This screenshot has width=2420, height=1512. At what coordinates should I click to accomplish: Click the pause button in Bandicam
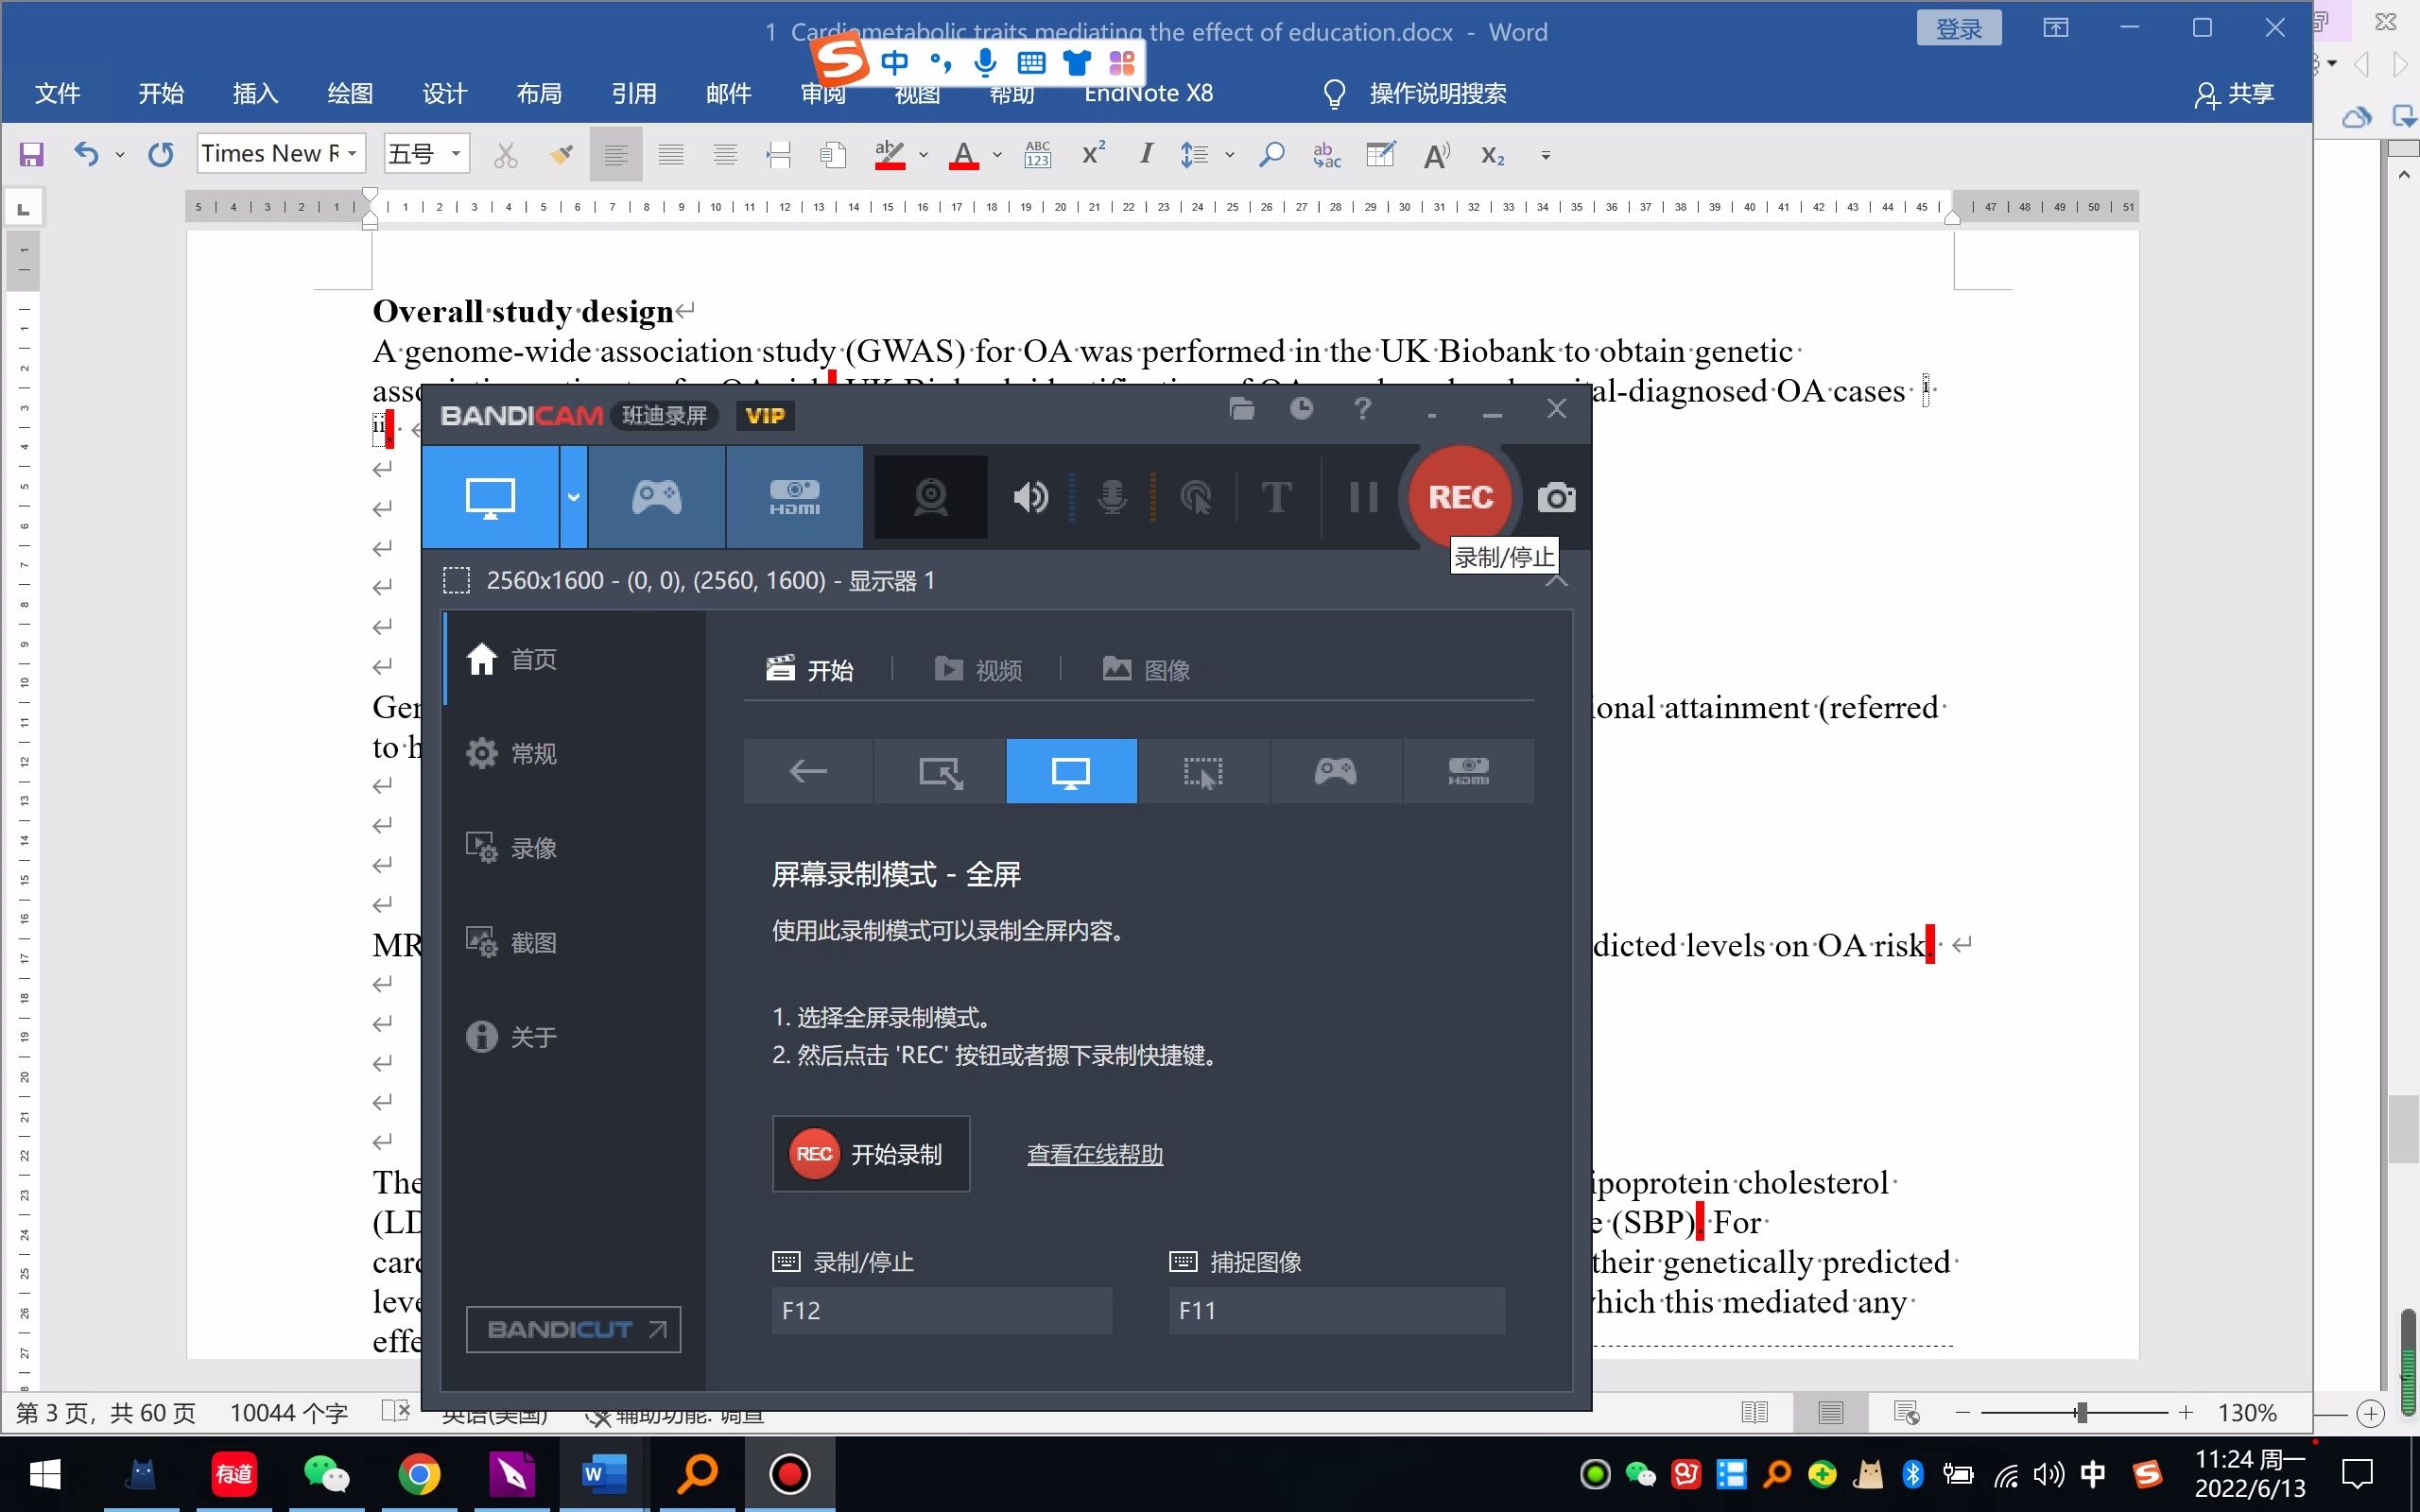pyautogui.click(x=1363, y=497)
